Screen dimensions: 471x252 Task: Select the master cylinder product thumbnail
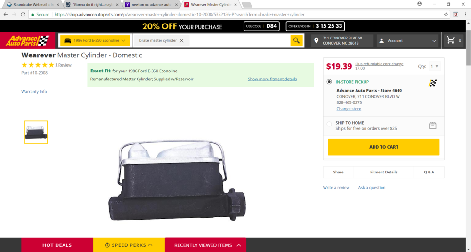[x=36, y=132]
